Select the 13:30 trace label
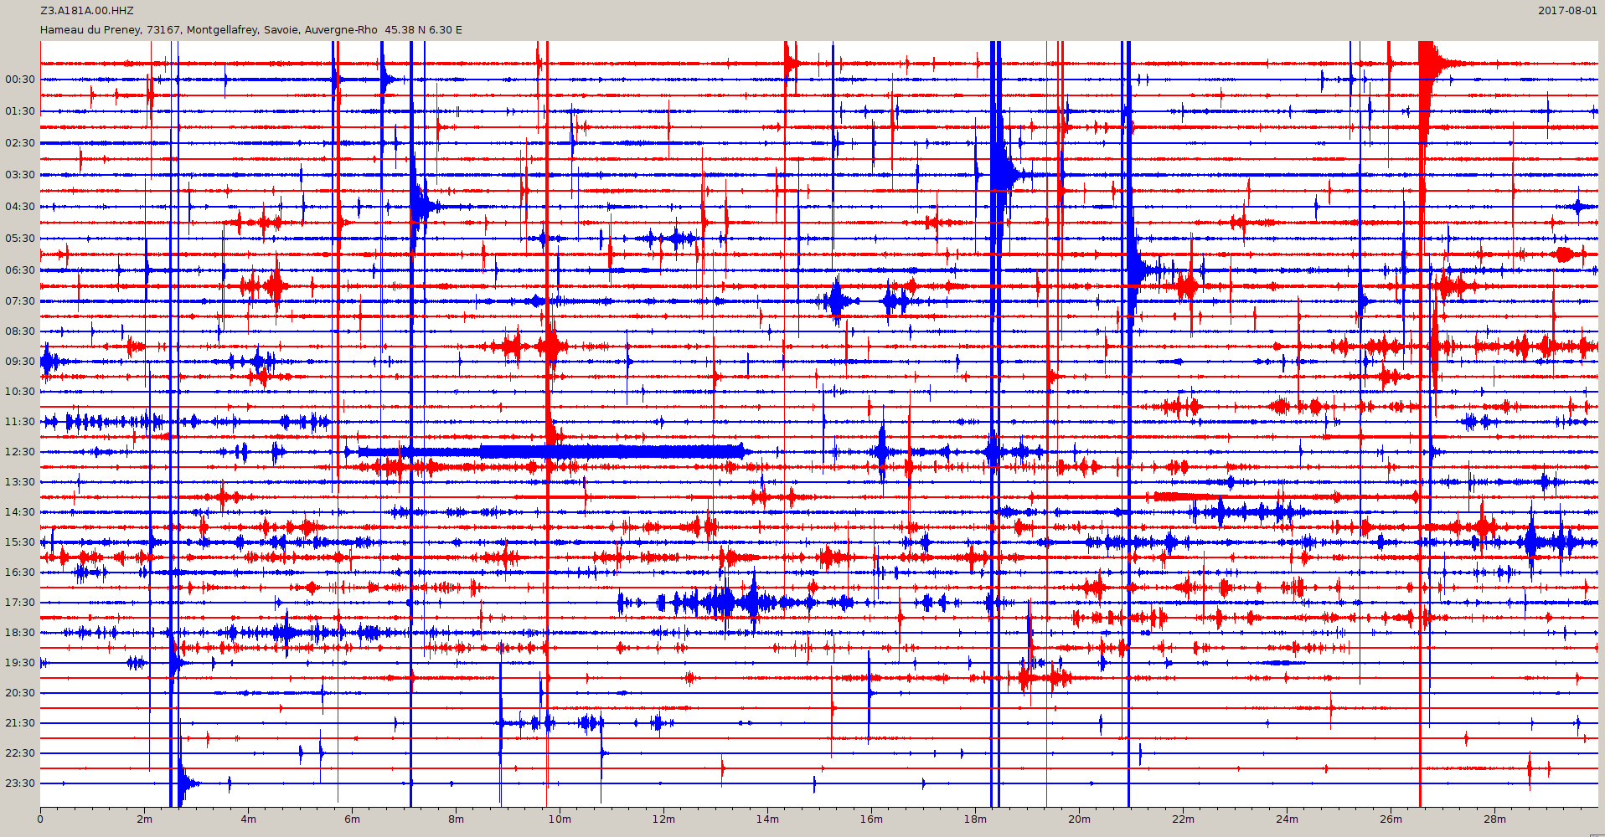The height and width of the screenshot is (837, 1605). pos(20,482)
